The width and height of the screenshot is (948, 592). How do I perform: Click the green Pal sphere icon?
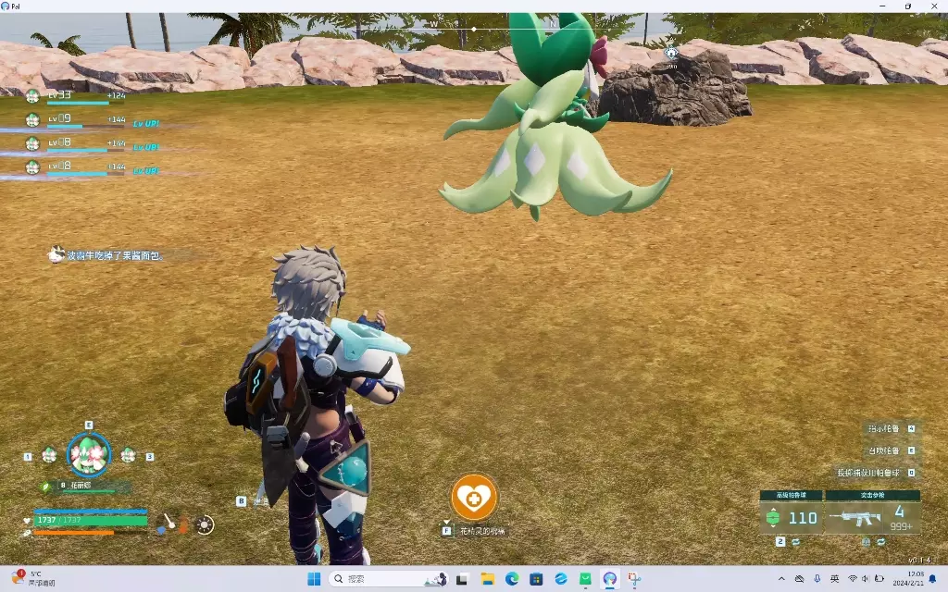pos(773,518)
